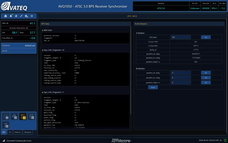Click the logout exit icon
Viewport: 228px width, 143px height.
(x=32, y=16)
